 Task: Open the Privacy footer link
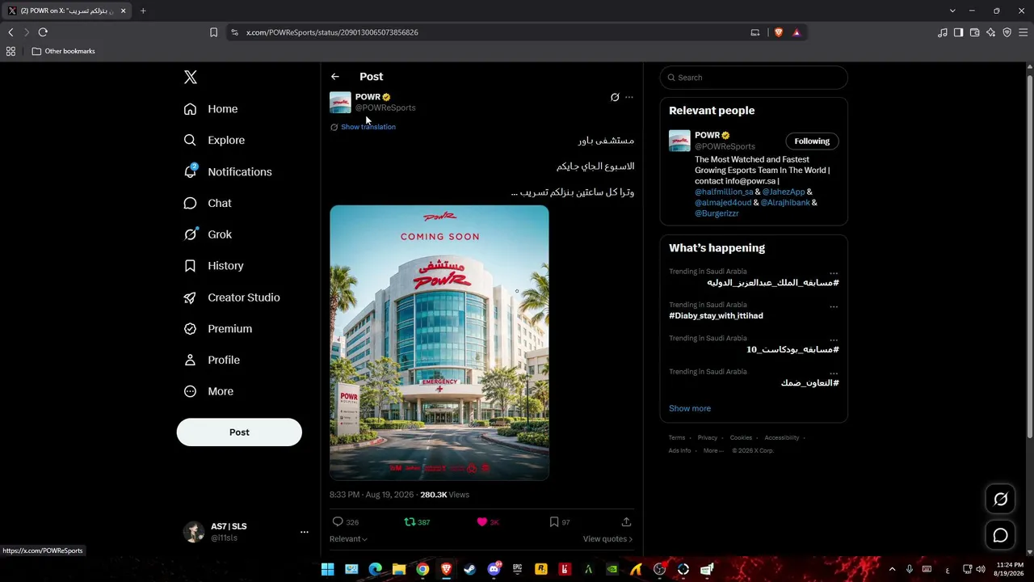pyautogui.click(x=708, y=438)
